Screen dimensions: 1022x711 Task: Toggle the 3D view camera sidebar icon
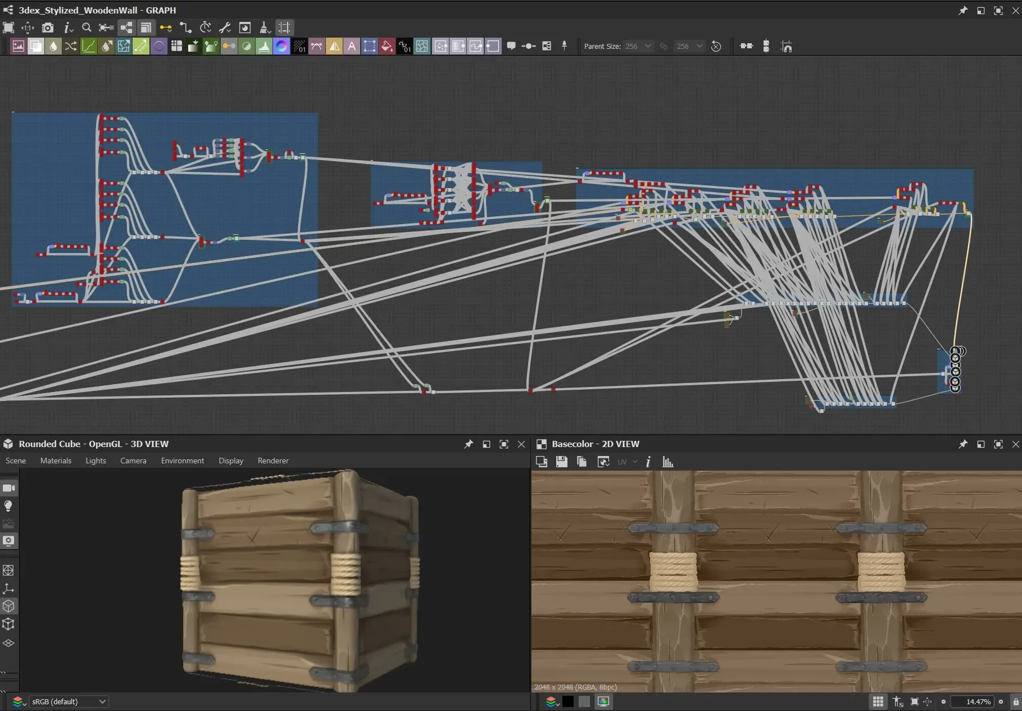[x=9, y=488]
